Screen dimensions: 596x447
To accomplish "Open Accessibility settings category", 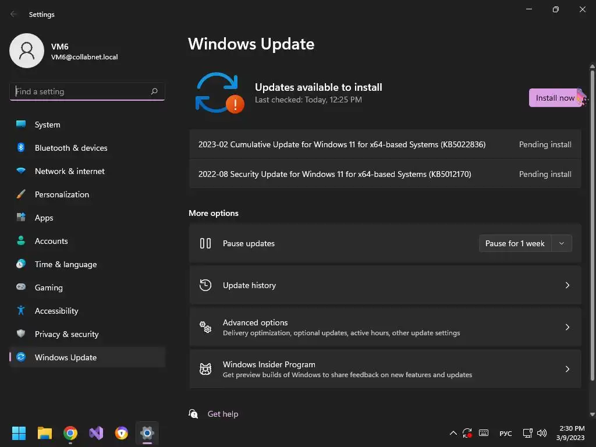I will tap(87, 311).
